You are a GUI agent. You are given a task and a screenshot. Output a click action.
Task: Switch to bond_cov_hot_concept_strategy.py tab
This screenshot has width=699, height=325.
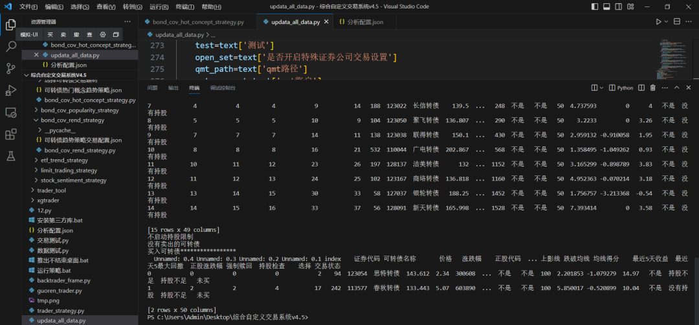coord(197,22)
